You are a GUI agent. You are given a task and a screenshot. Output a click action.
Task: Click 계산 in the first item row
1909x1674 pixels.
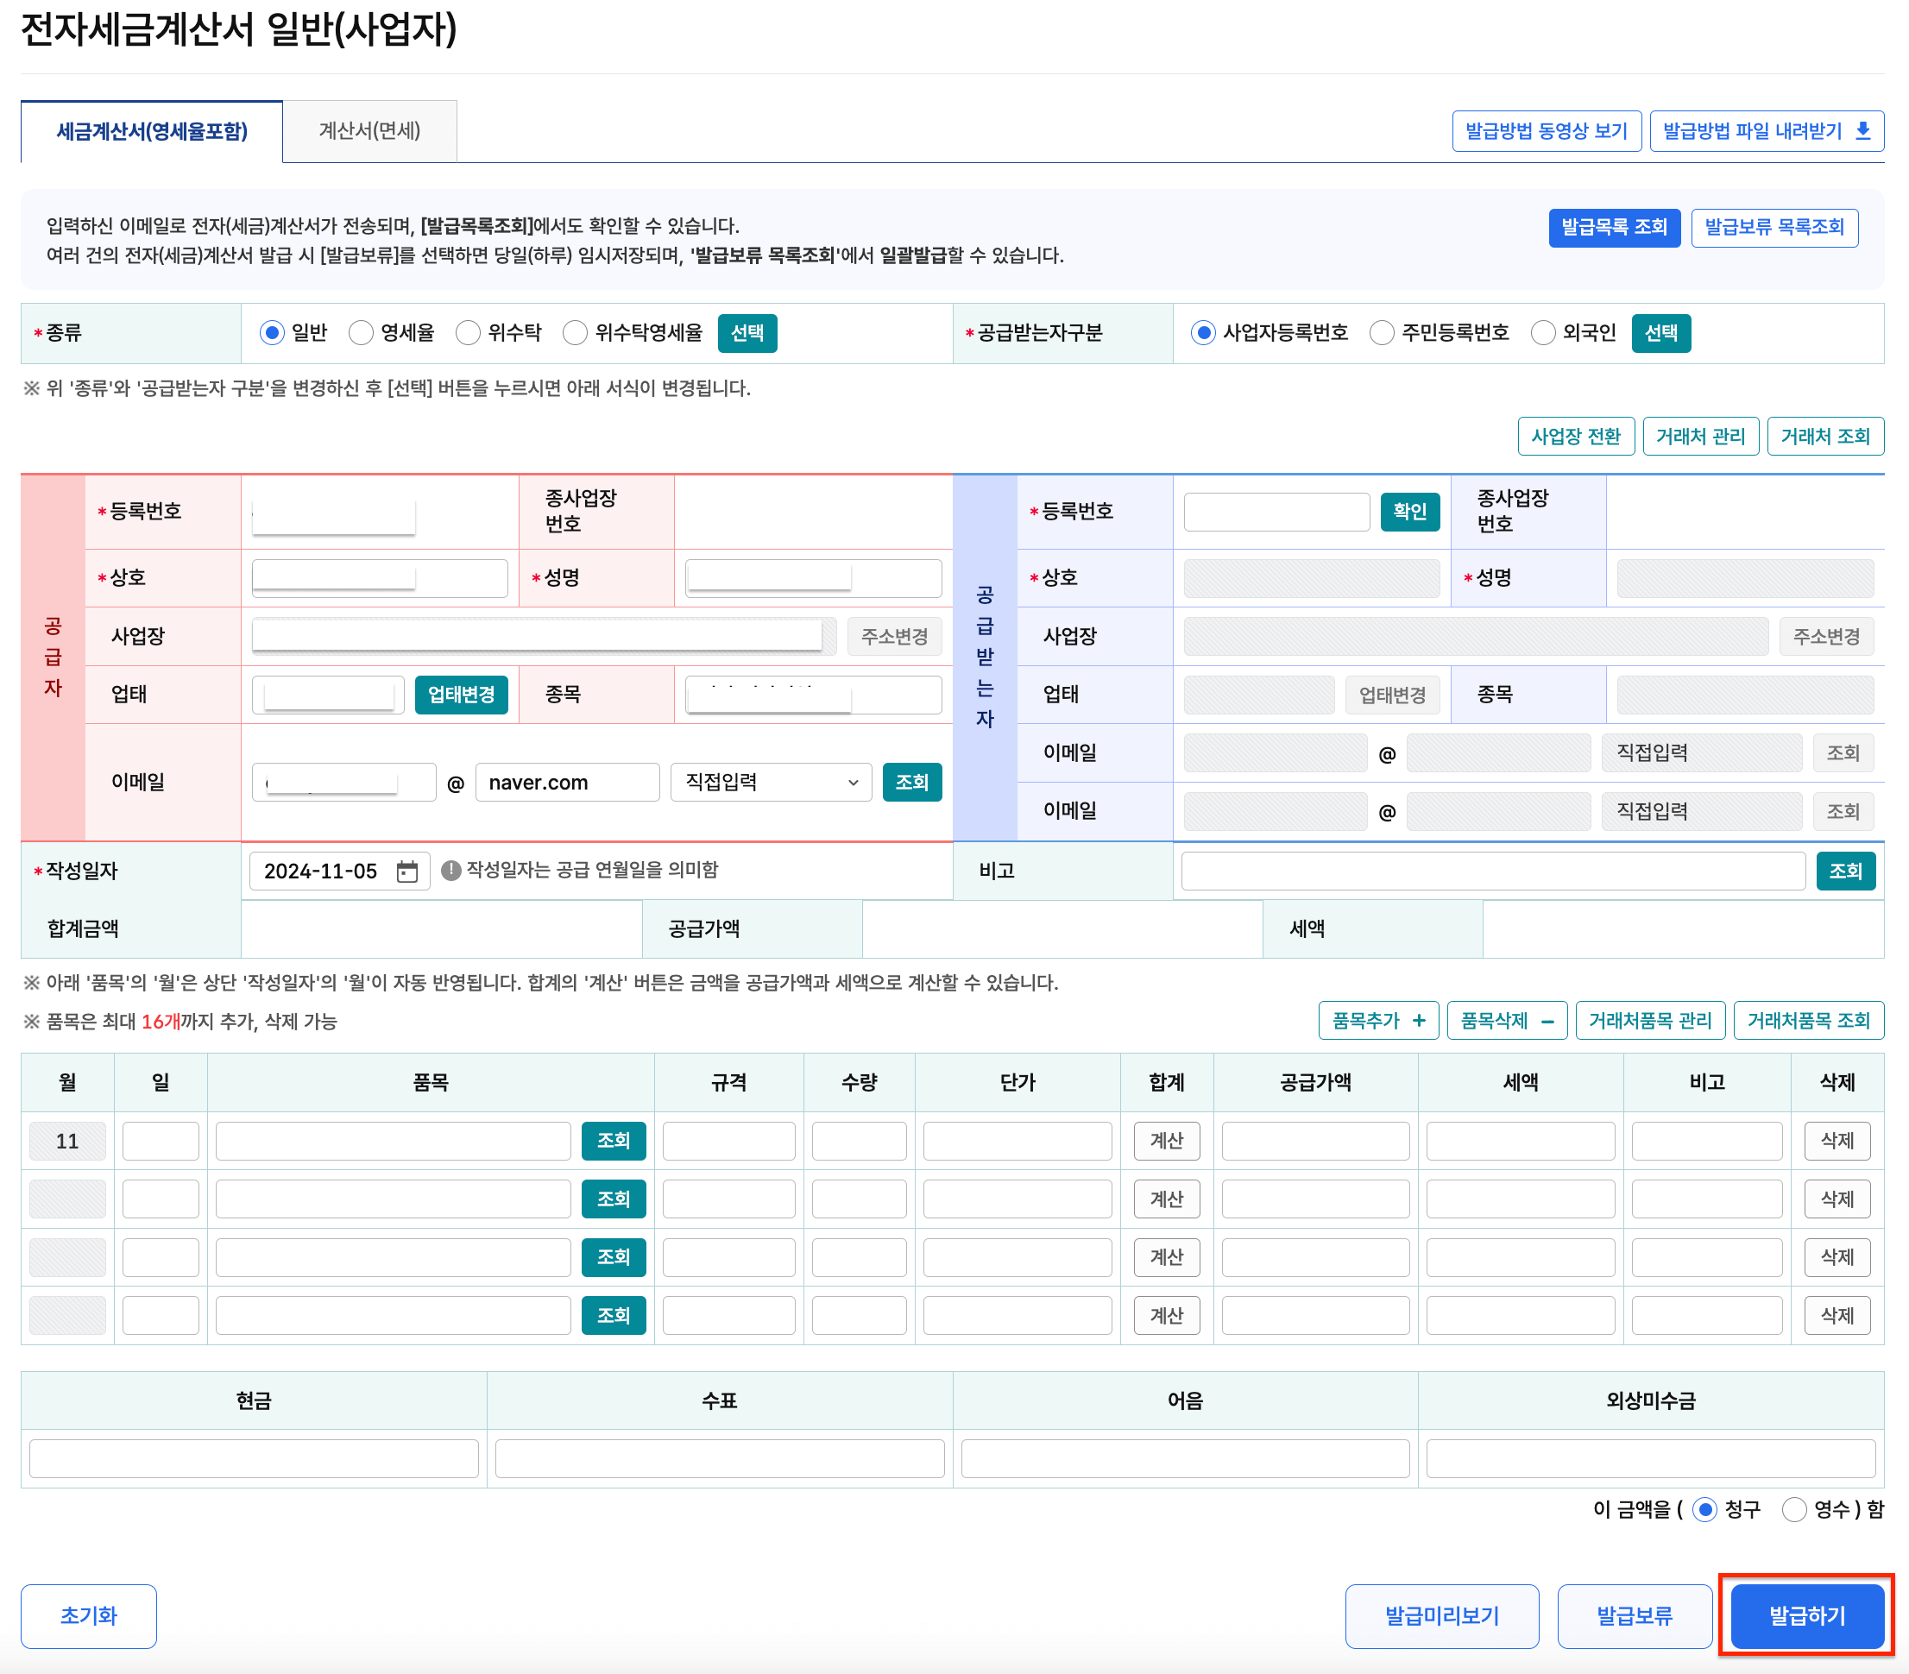point(1167,1141)
